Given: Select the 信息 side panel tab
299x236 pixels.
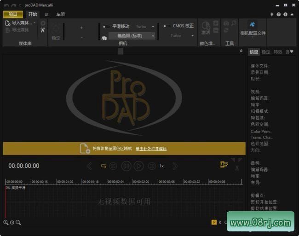Looking at the screenshot, I should point(254,52).
